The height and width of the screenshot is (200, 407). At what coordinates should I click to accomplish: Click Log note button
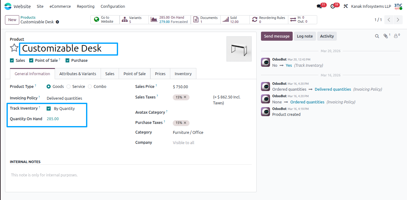coord(305,36)
